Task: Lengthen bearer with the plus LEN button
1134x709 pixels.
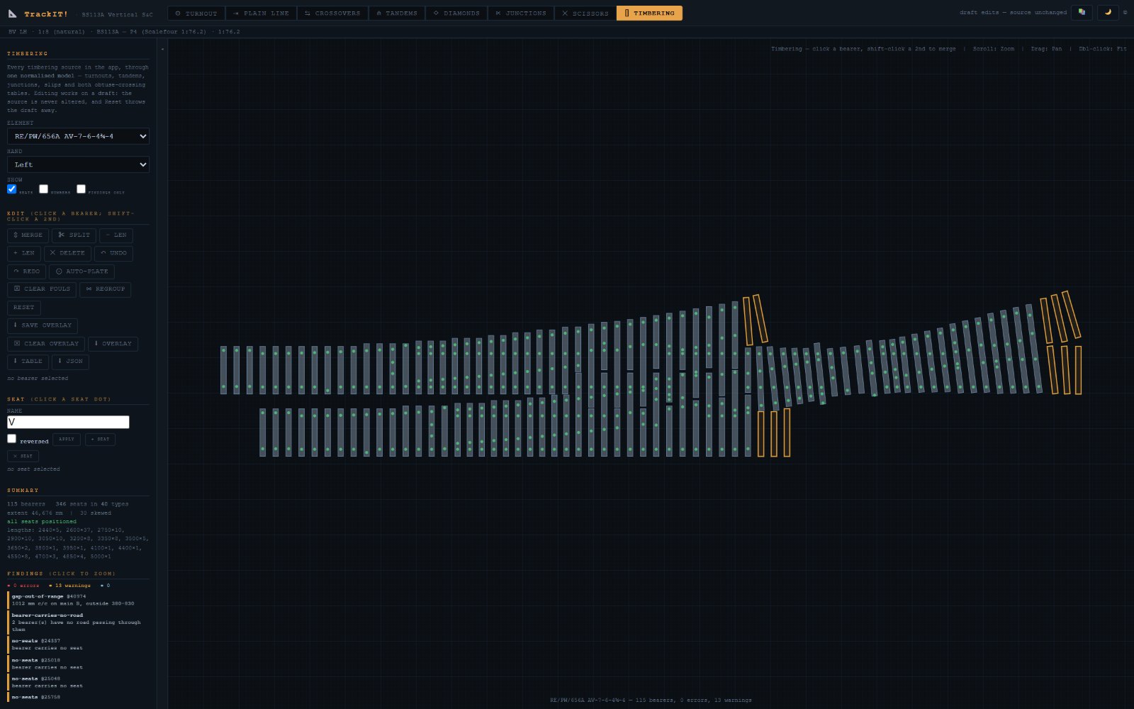Action: pos(24,253)
